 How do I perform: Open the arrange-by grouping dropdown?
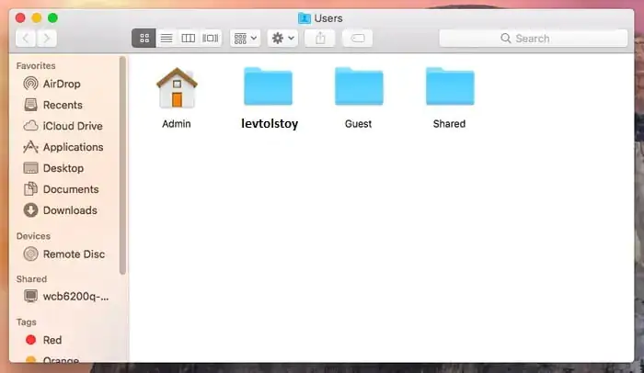pos(246,39)
